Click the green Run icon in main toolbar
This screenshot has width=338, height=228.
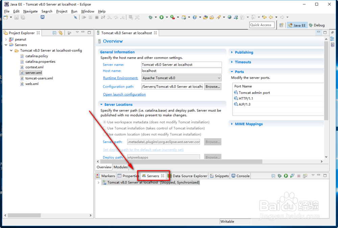click(x=162, y=17)
